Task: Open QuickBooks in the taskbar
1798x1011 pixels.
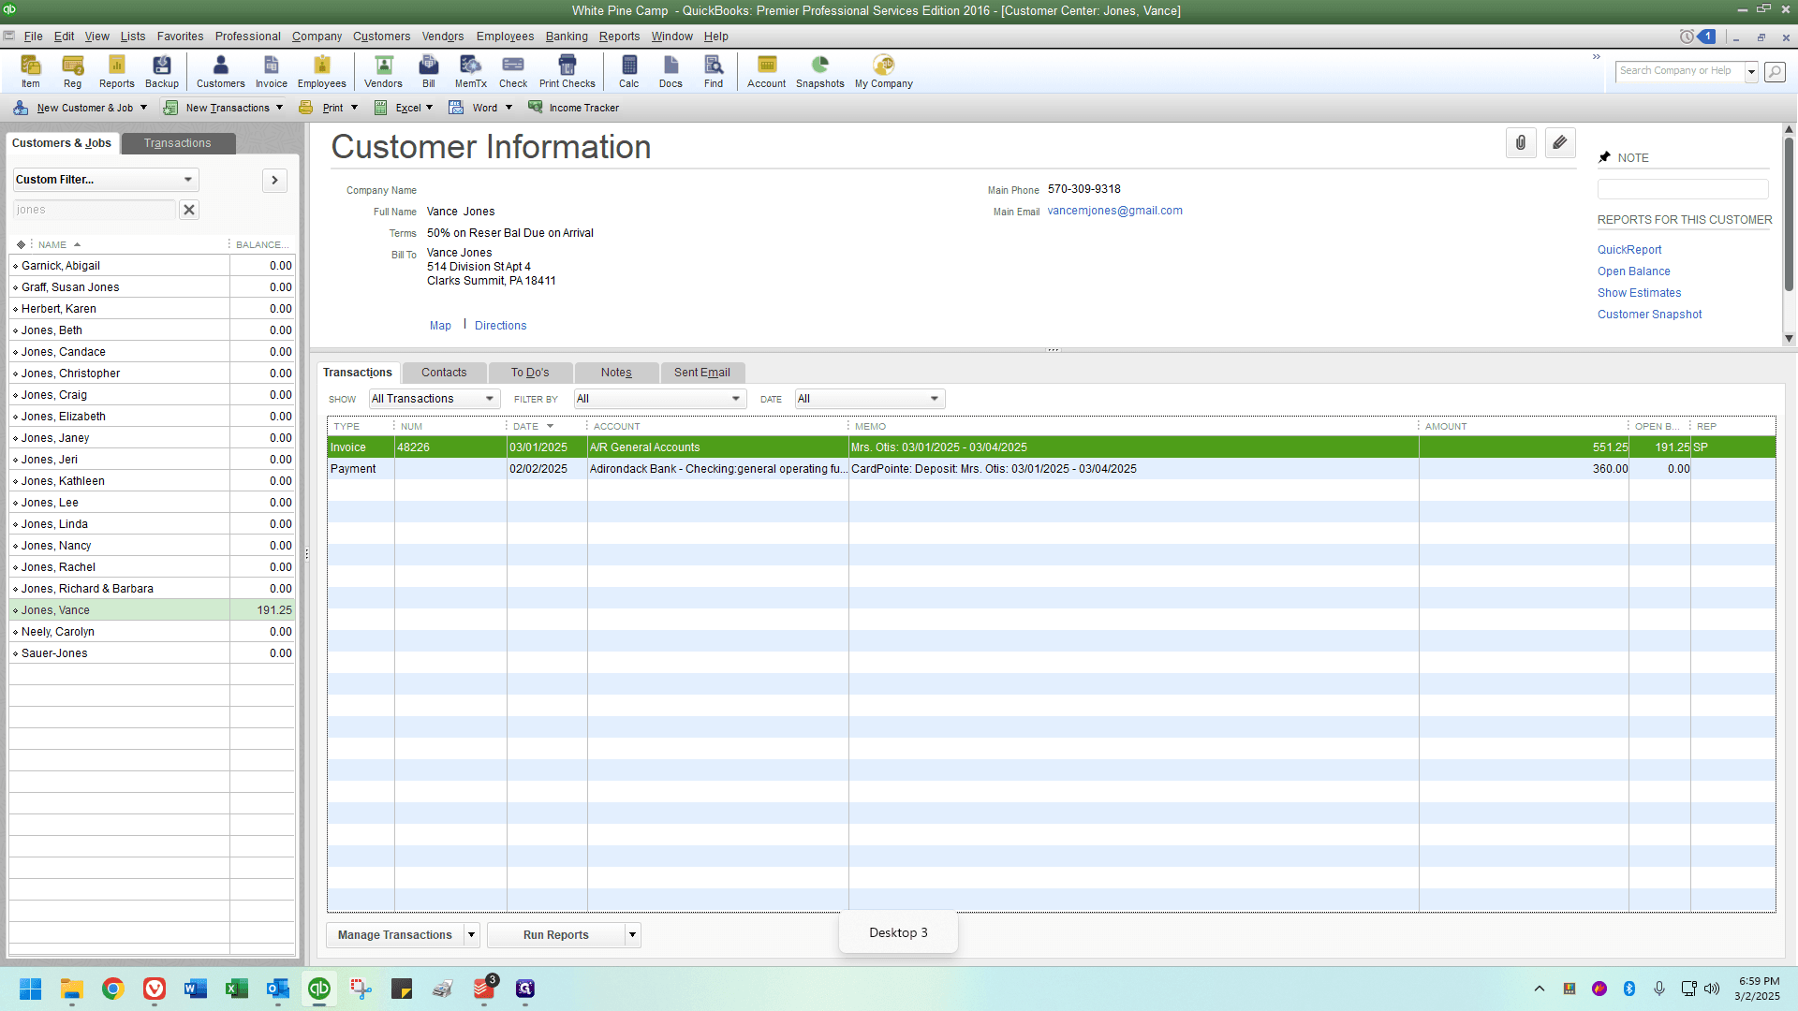Action: 319,989
